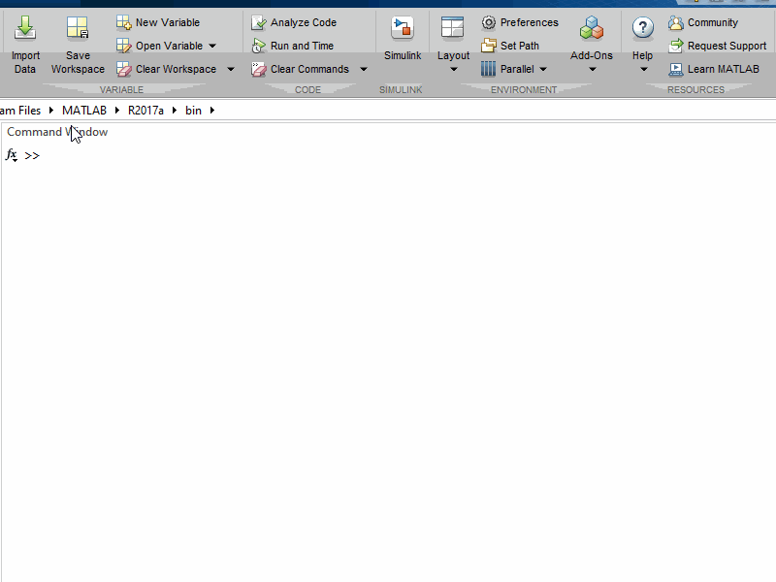This screenshot has height=582, width=776.
Task: Click the Community icon
Action: tap(675, 22)
